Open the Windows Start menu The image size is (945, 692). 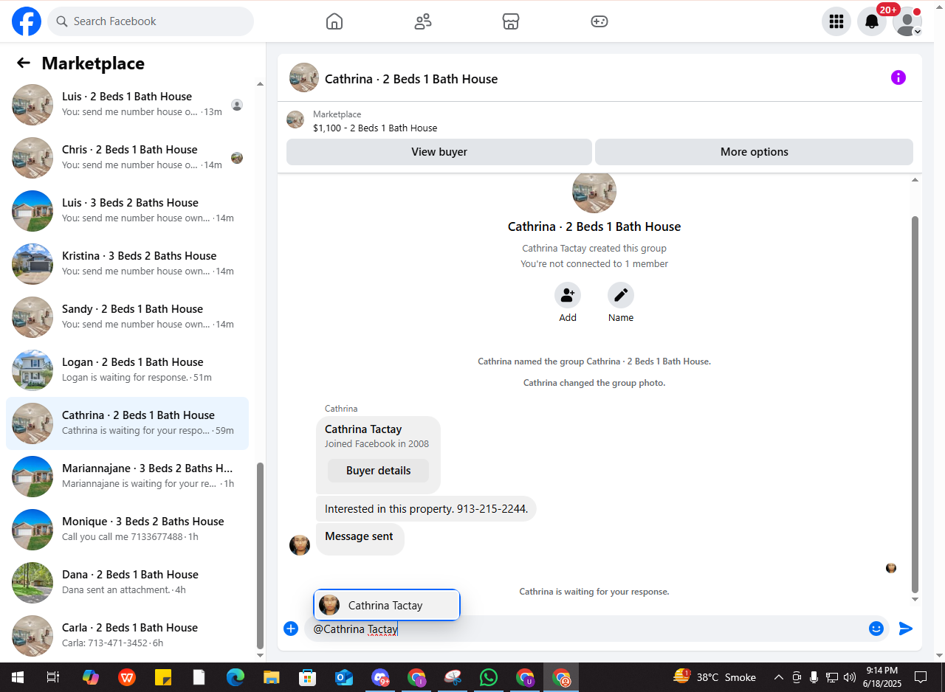[x=17, y=677]
